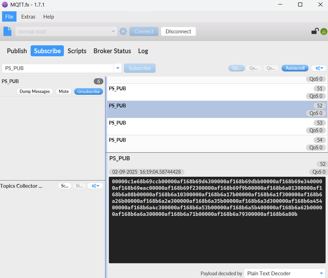Click the greyed Connect button

point(144,31)
